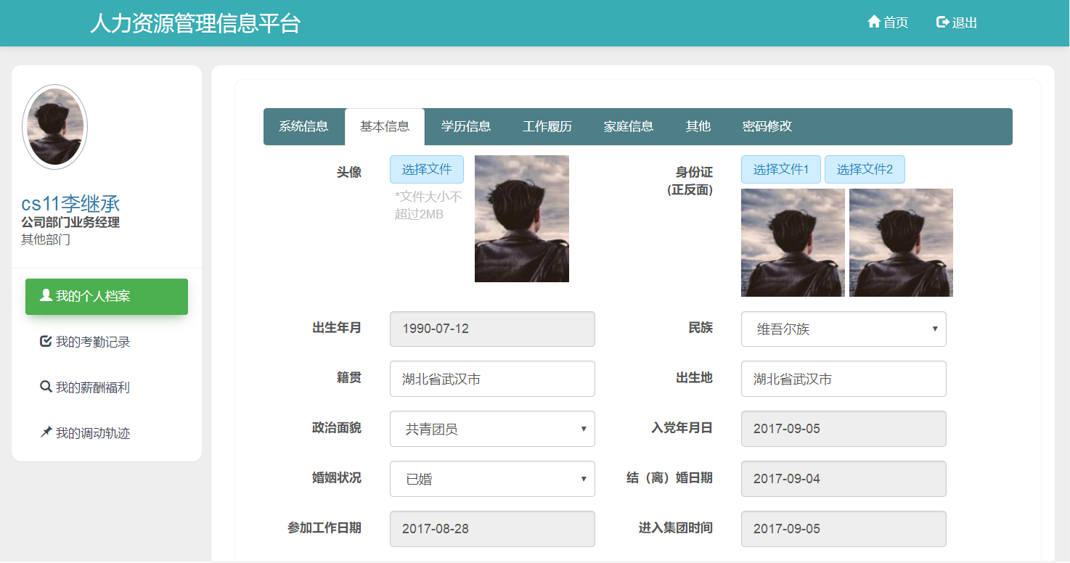The height and width of the screenshot is (563, 1070).
Task: Click the 出生地 input field
Action: pos(843,379)
